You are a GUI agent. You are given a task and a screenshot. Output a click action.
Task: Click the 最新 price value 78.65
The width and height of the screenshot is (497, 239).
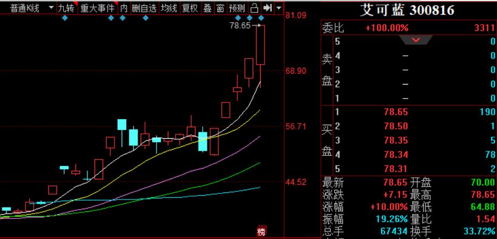click(395, 183)
